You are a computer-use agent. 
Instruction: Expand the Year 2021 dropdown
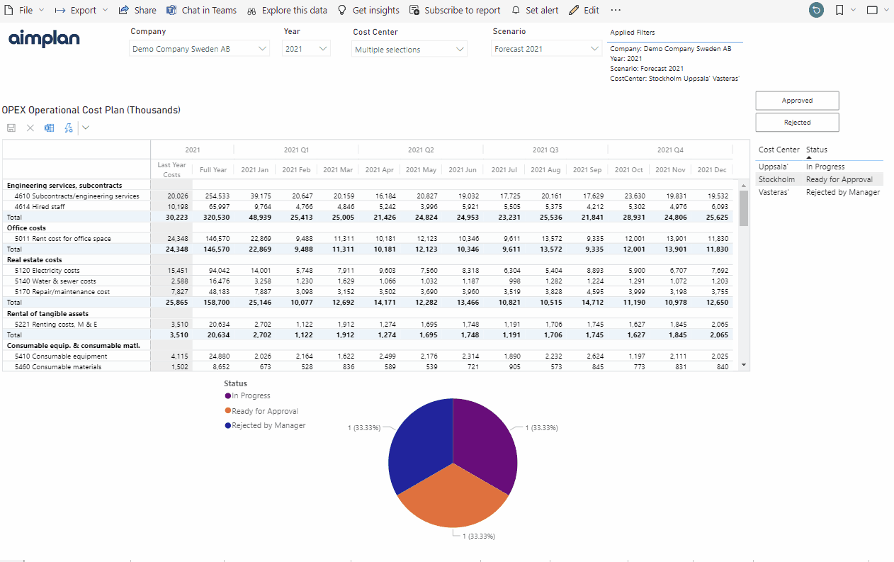tap(307, 49)
